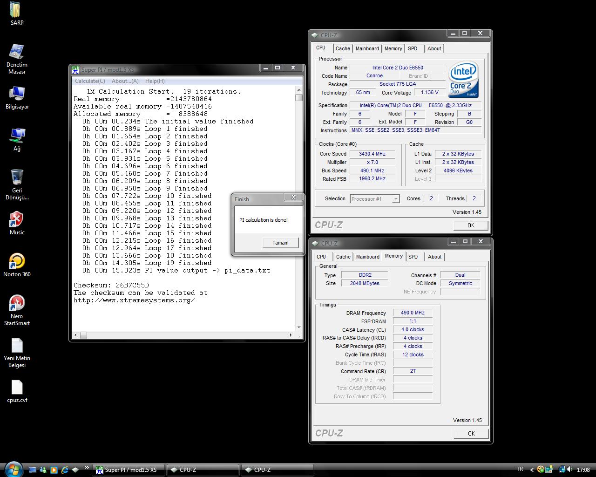
Task: Select the Nero StartSmart desktop icon
Action: click(17, 310)
